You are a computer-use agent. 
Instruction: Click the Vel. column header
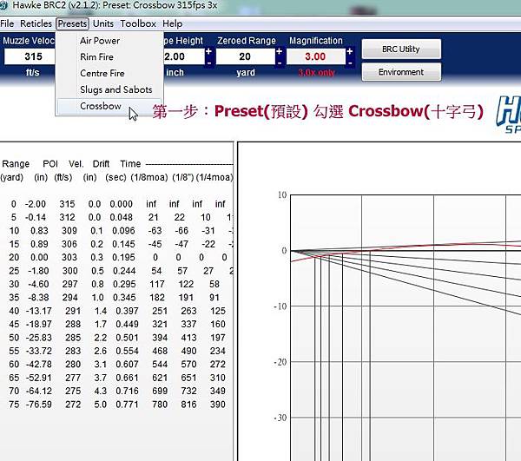coord(76,164)
